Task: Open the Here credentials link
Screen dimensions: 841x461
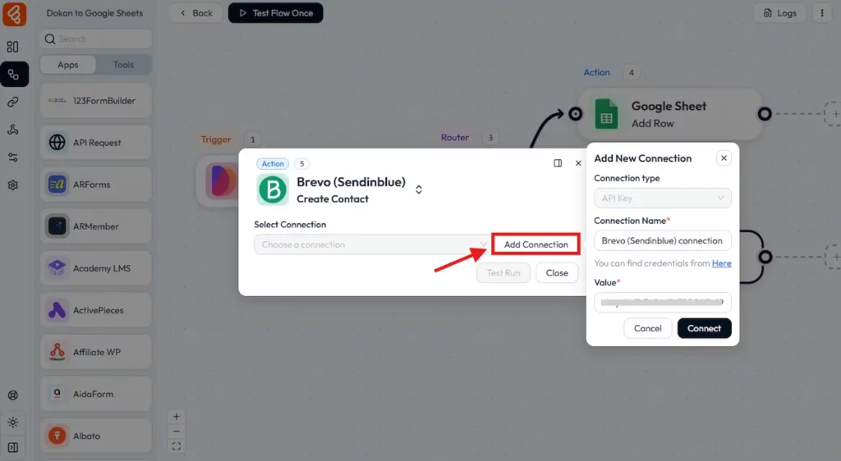Action: click(x=721, y=263)
